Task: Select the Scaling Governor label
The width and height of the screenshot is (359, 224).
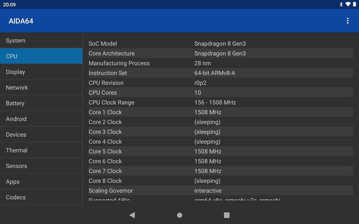Action: (111, 191)
